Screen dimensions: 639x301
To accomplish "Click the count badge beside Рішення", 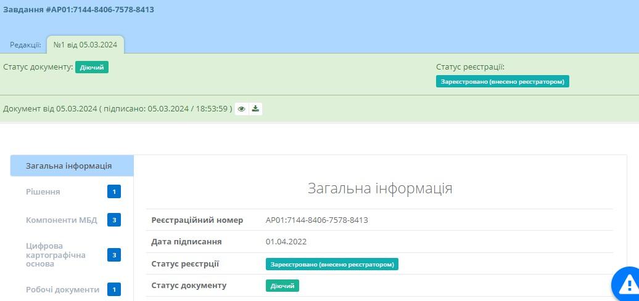I will (113, 192).
